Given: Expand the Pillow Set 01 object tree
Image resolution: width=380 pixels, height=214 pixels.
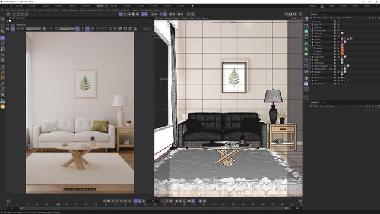Looking at the screenshot, I should pos(311,57).
